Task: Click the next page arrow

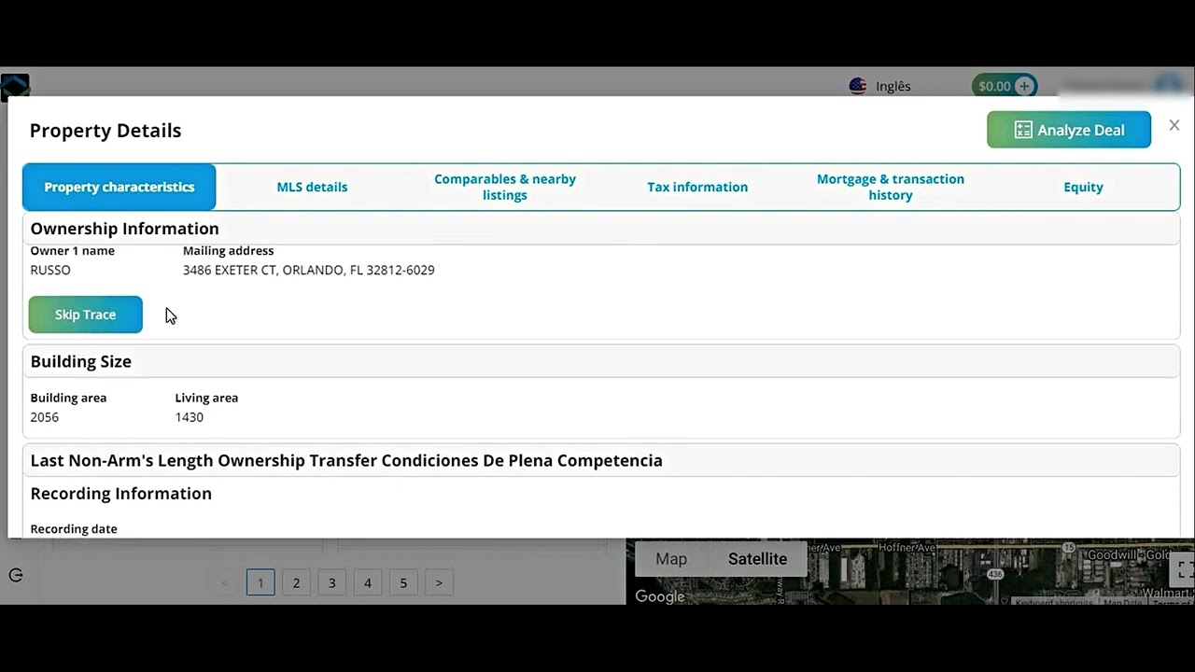Action: click(x=439, y=582)
